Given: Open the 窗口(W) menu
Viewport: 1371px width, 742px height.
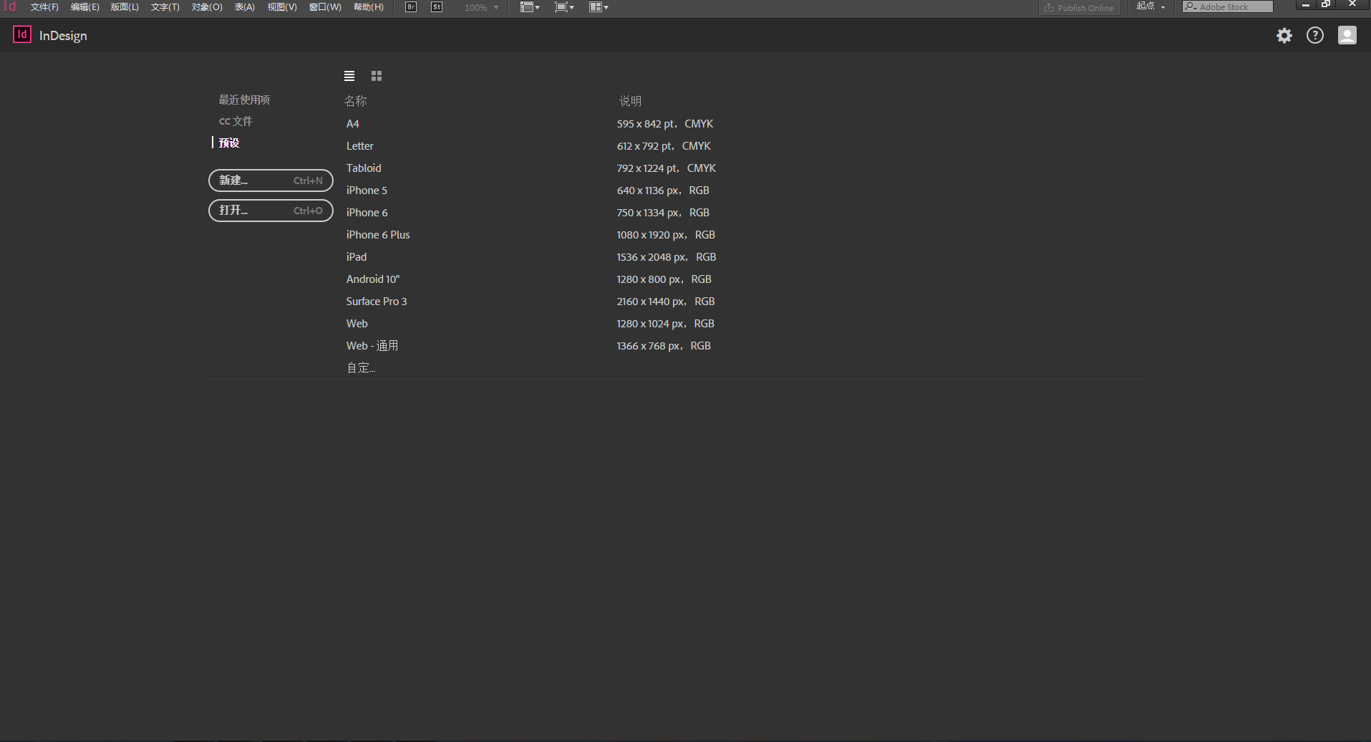Looking at the screenshot, I should 325,7.
